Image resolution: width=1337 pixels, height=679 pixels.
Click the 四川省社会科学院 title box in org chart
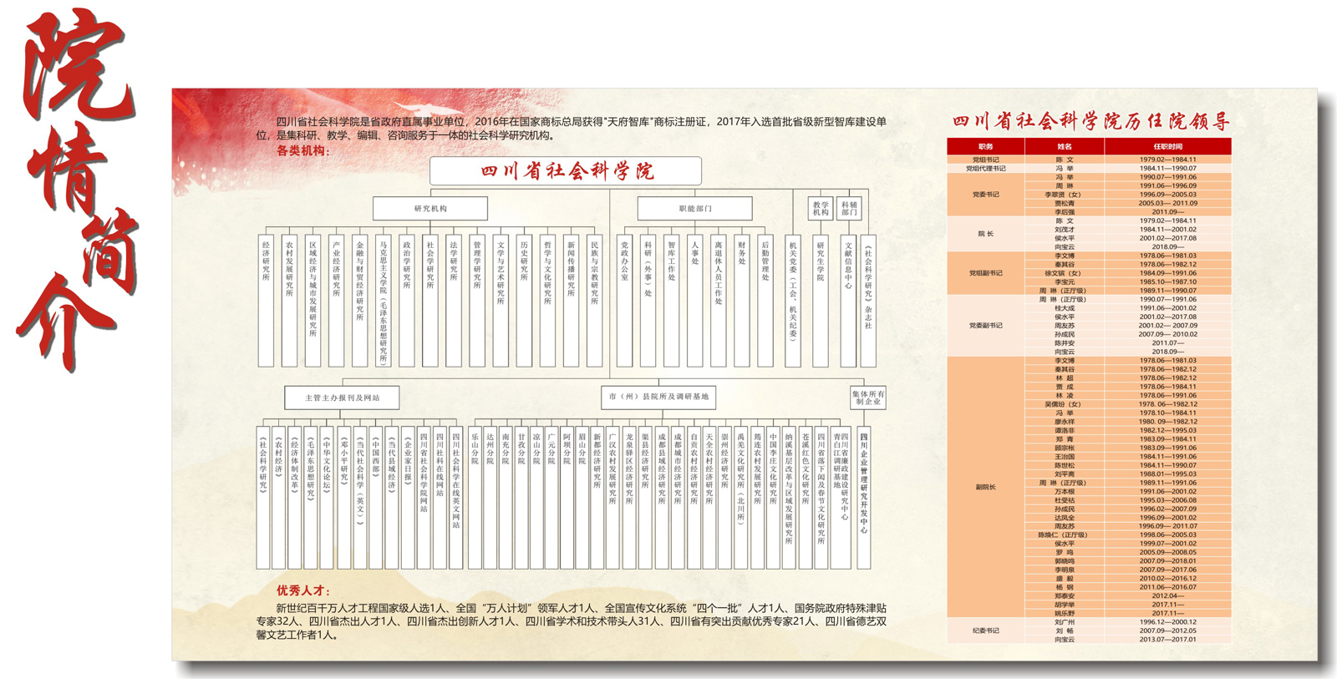click(x=565, y=171)
